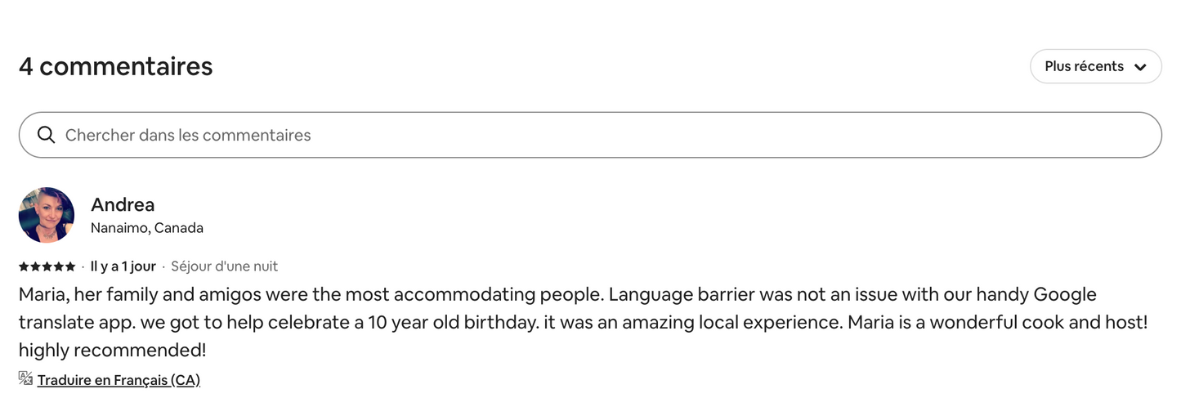Click the five-star rating icons
This screenshot has height=407, width=1181.
(47, 266)
